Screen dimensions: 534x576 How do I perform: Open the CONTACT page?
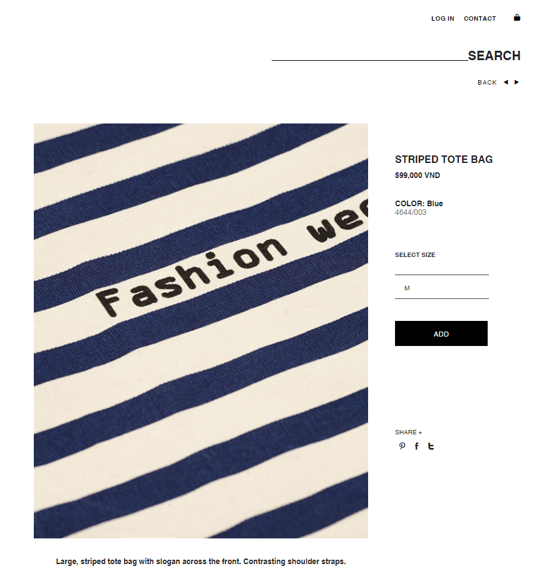(x=480, y=18)
